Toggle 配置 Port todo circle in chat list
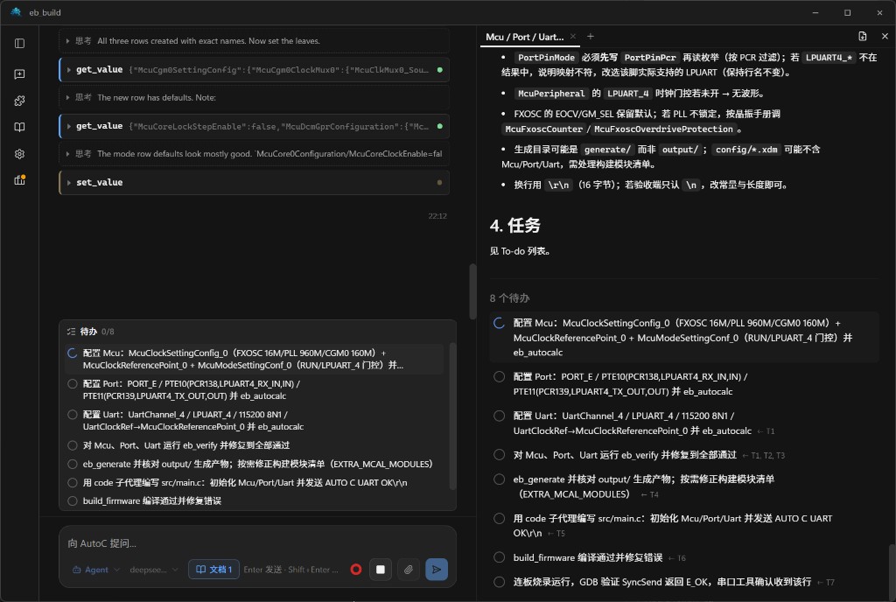This screenshot has width=896, height=602. tap(72, 384)
